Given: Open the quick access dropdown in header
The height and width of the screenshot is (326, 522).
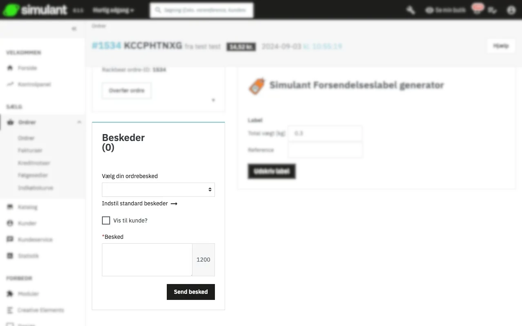Looking at the screenshot, I should (x=113, y=10).
